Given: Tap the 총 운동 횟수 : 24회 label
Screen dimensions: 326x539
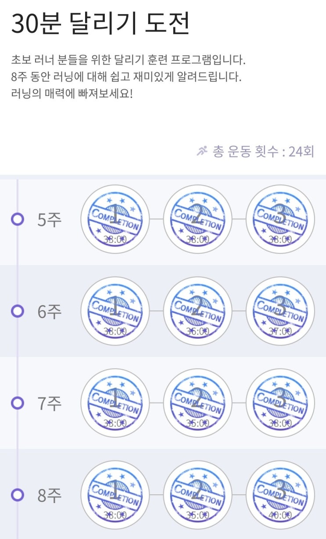Looking at the screenshot, I should [x=263, y=152].
